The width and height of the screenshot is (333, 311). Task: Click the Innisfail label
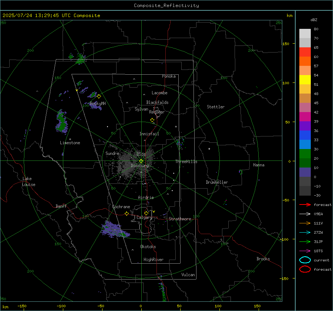tap(149, 134)
